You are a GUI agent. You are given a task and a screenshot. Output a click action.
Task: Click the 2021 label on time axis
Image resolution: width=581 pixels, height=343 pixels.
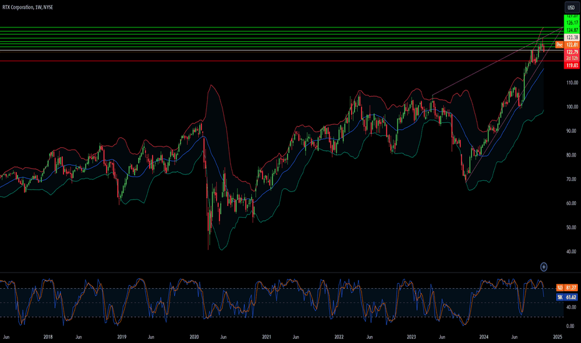[x=266, y=337]
